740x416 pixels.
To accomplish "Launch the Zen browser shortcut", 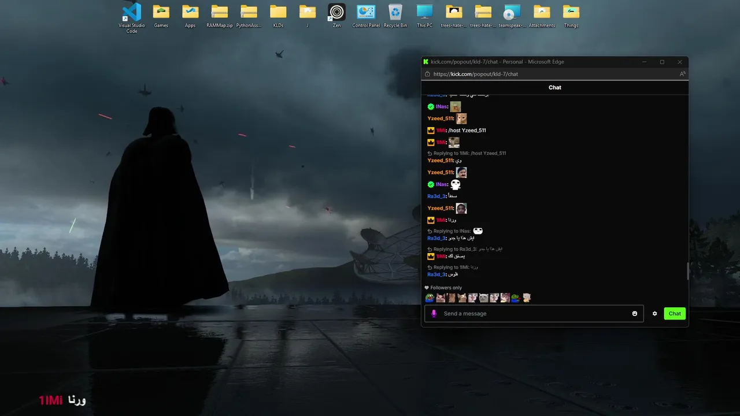I will click(336, 16).
